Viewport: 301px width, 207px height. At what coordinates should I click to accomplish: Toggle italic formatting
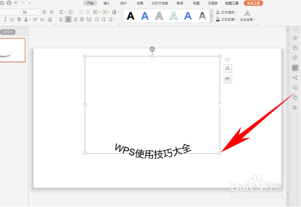coord(5,19)
